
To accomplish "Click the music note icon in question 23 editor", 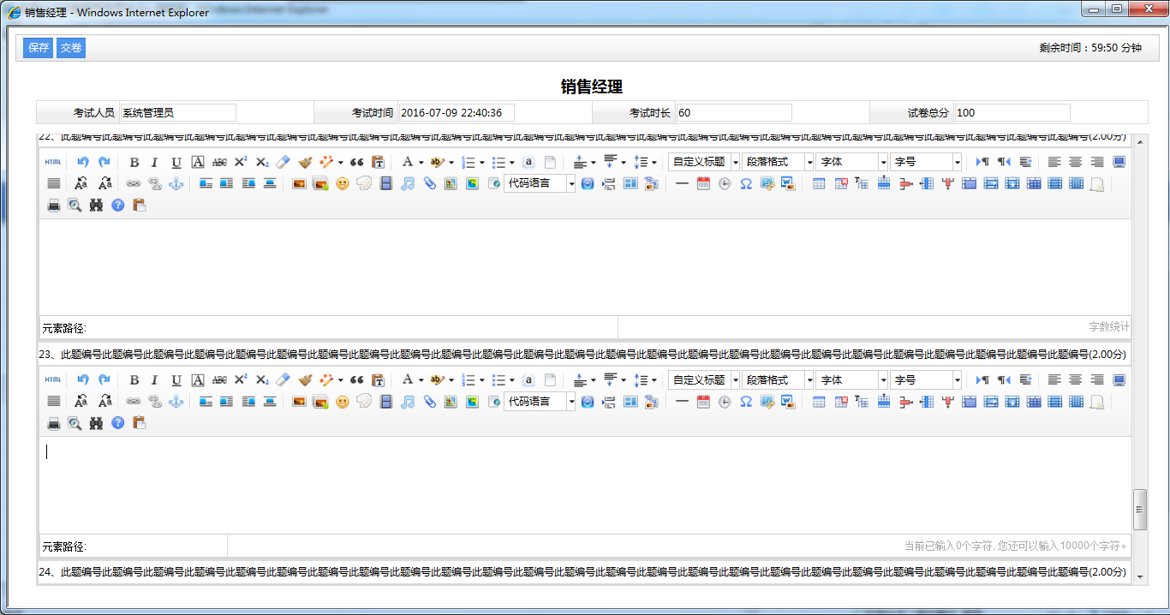I will click(408, 402).
